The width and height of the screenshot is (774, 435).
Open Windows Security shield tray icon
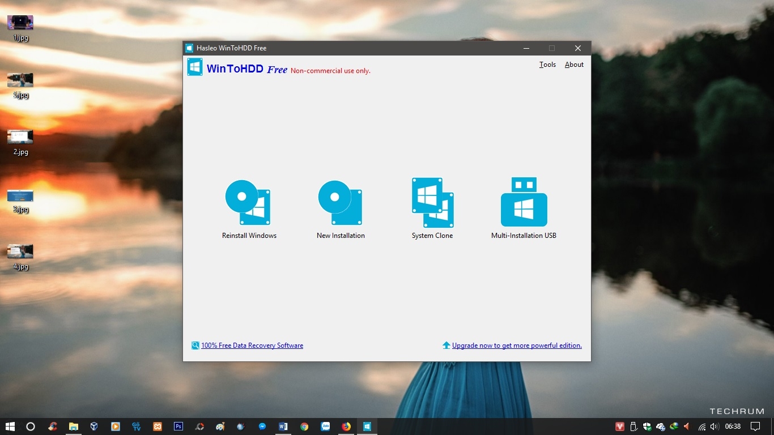647,427
